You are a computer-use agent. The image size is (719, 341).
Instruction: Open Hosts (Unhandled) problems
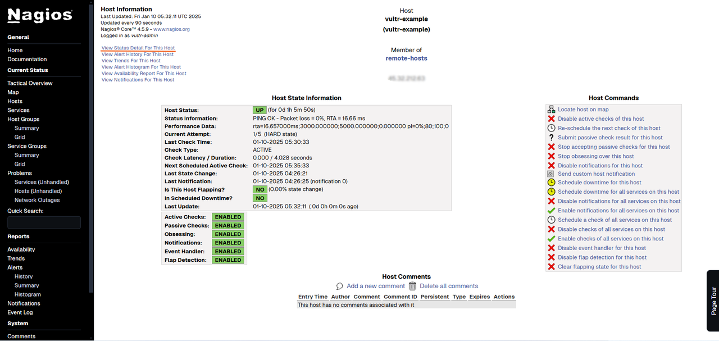tap(38, 191)
